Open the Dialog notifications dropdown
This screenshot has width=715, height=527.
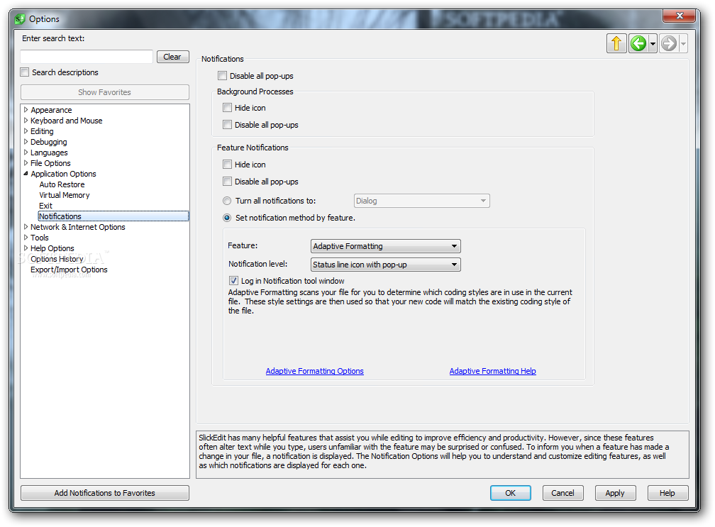coord(422,201)
